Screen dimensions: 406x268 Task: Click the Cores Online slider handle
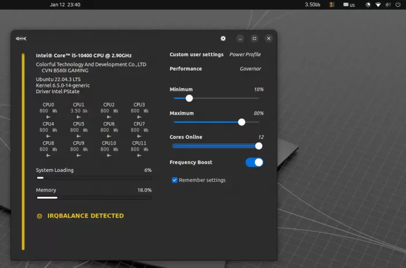pyautogui.click(x=259, y=146)
